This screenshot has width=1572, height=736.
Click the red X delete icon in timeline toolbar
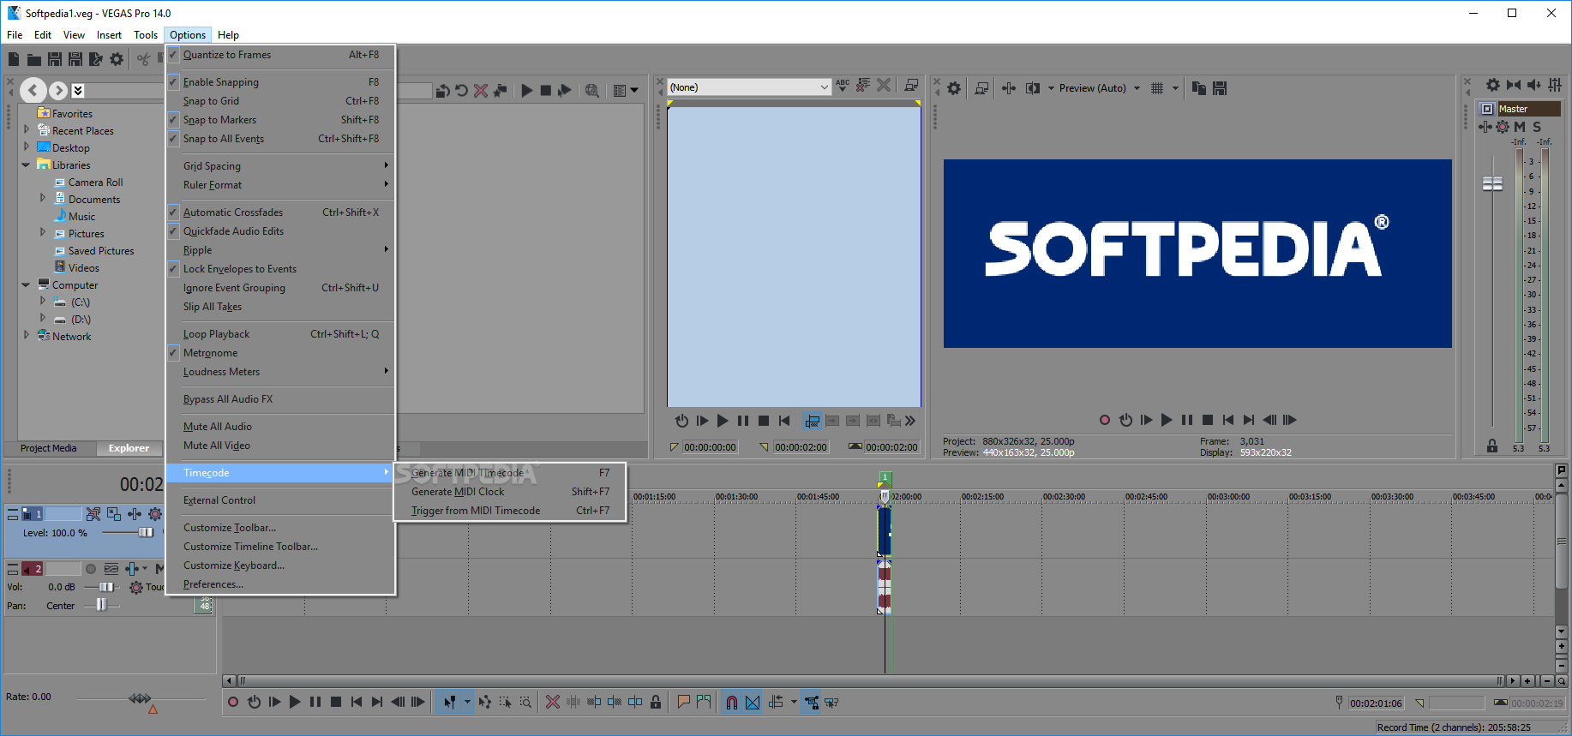click(553, 703)
